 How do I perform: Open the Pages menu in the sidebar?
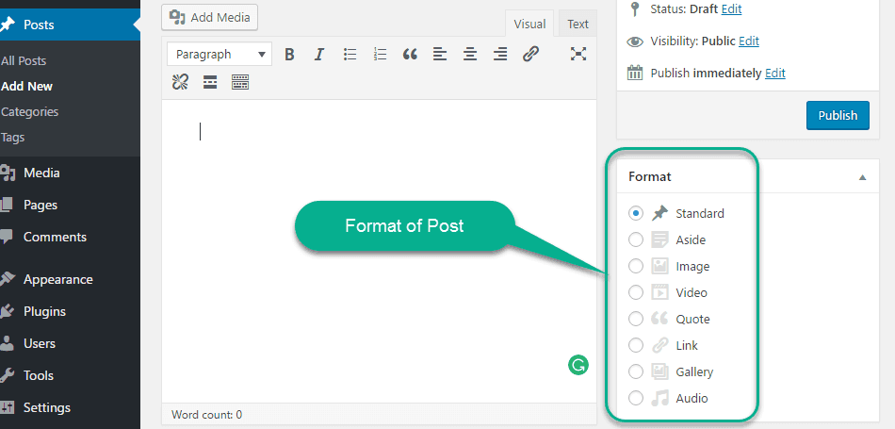coord(70,205)
